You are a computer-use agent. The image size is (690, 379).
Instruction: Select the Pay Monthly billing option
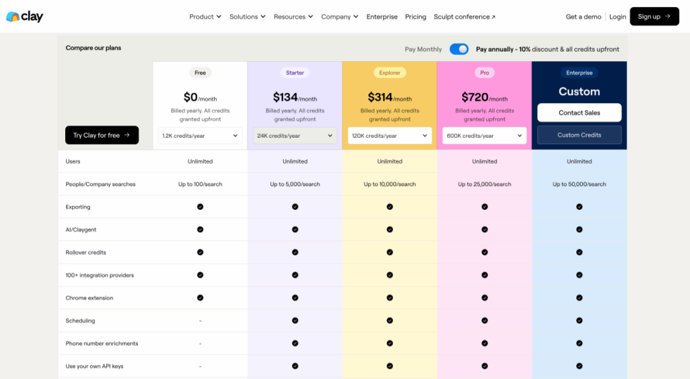(x=423, y=49)
